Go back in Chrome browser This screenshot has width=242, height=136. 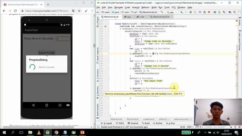click(4, 11)
